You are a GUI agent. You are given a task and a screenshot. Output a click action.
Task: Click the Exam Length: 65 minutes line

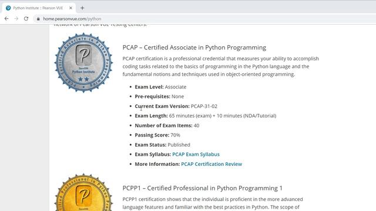[206, 116]
